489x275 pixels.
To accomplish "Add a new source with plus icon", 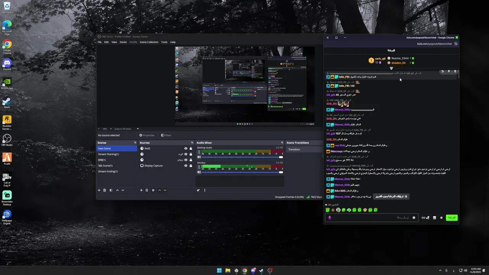I will click(x=141, y=190).
